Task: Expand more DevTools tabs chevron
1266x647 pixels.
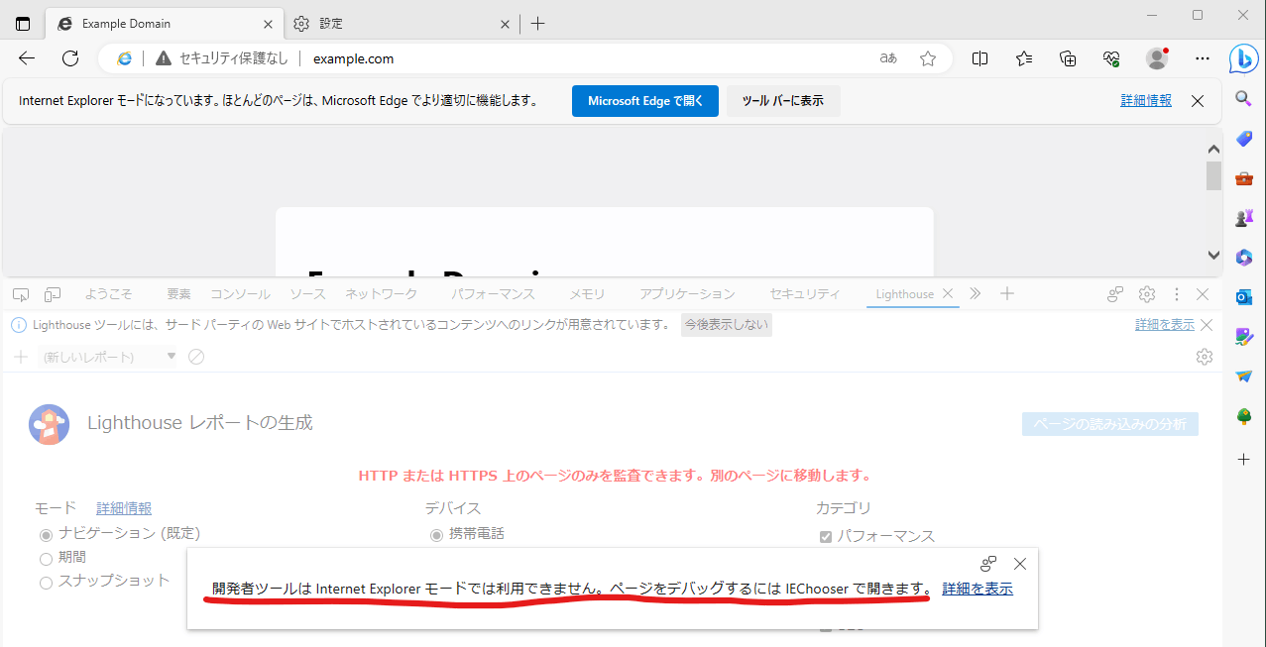Action: coord(976,294)
